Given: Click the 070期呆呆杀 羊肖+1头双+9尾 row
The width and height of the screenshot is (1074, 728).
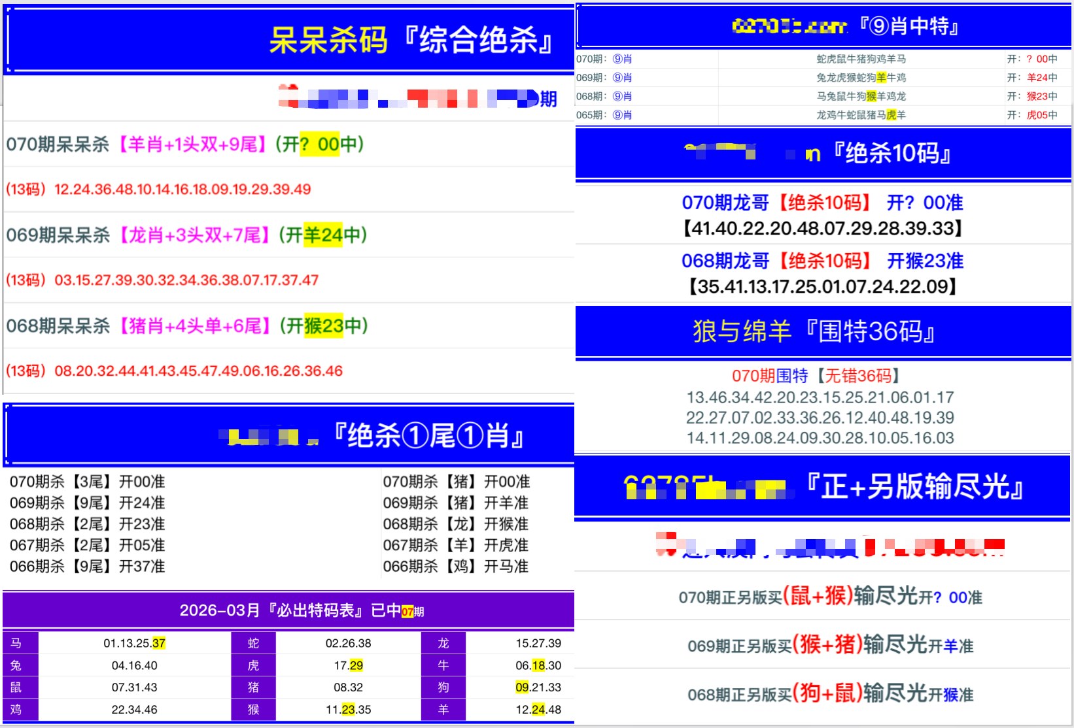Looking at the screenshot, I should pos(185,144).
